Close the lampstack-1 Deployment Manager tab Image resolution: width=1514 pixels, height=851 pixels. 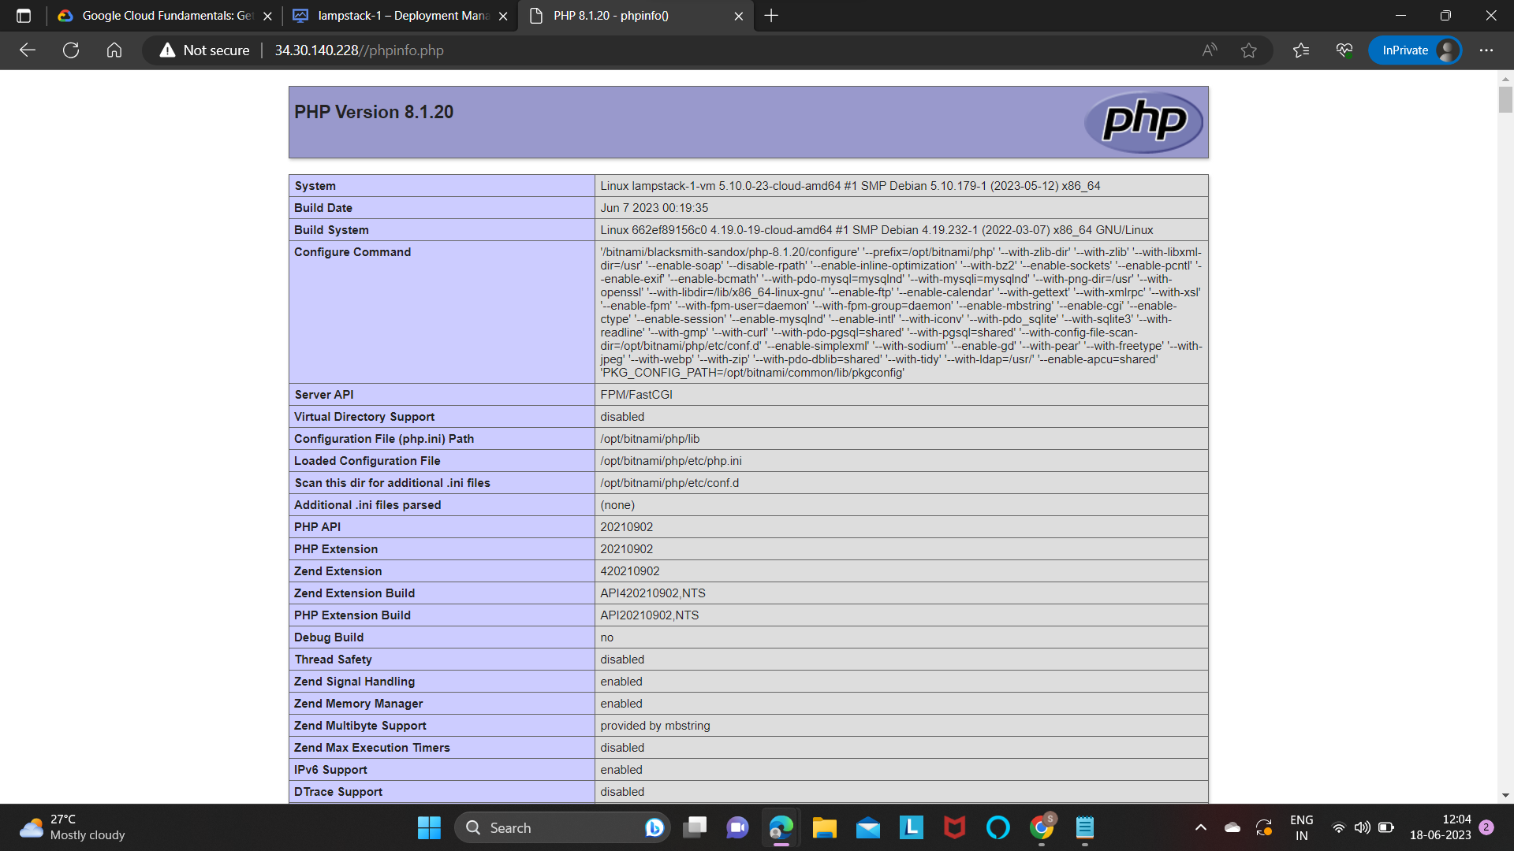[503, 16]
